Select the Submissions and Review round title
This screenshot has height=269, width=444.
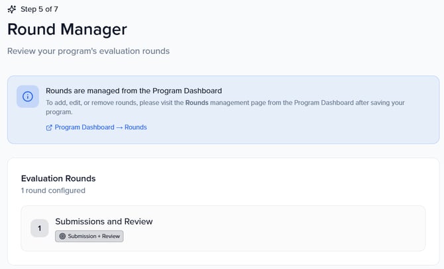103,221
